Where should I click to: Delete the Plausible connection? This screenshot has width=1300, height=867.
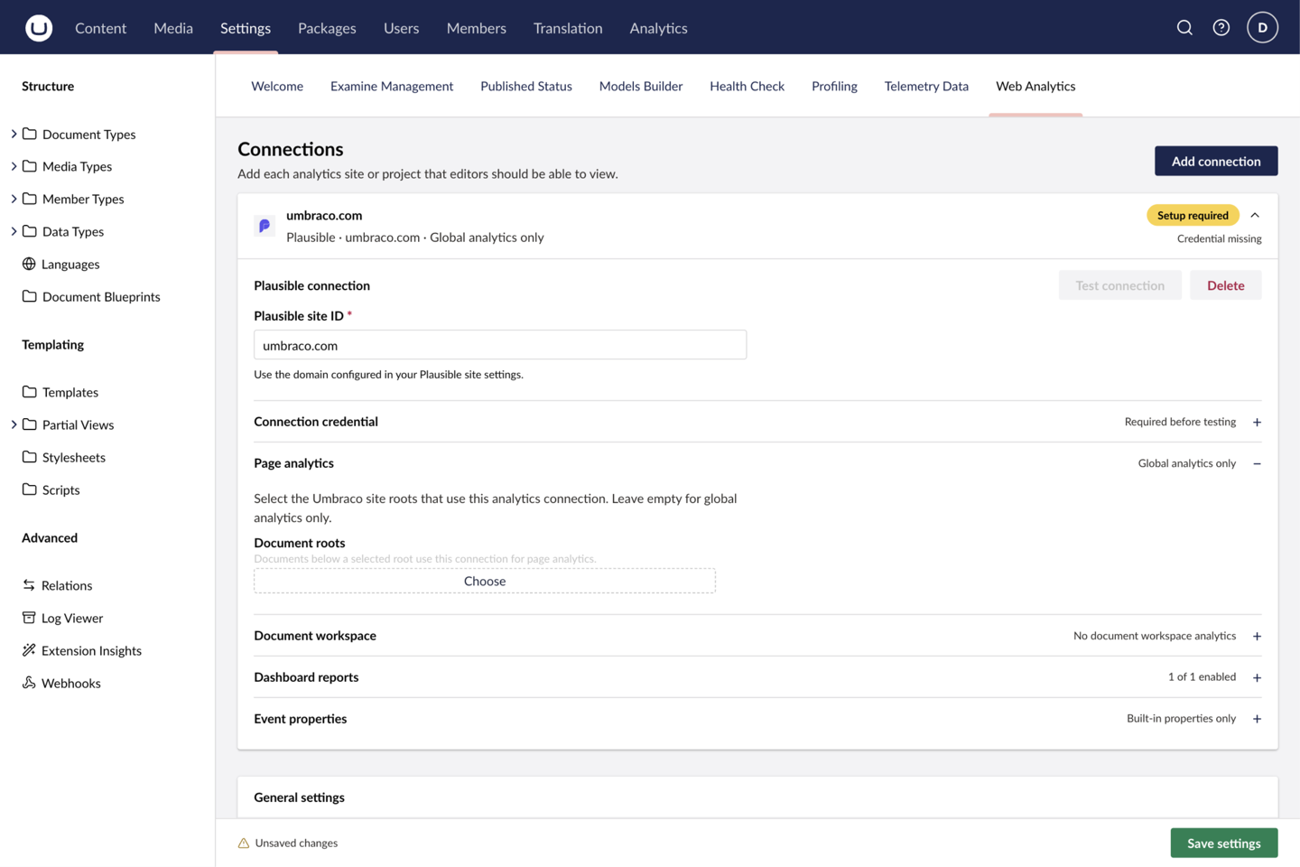coord(1225,285)
